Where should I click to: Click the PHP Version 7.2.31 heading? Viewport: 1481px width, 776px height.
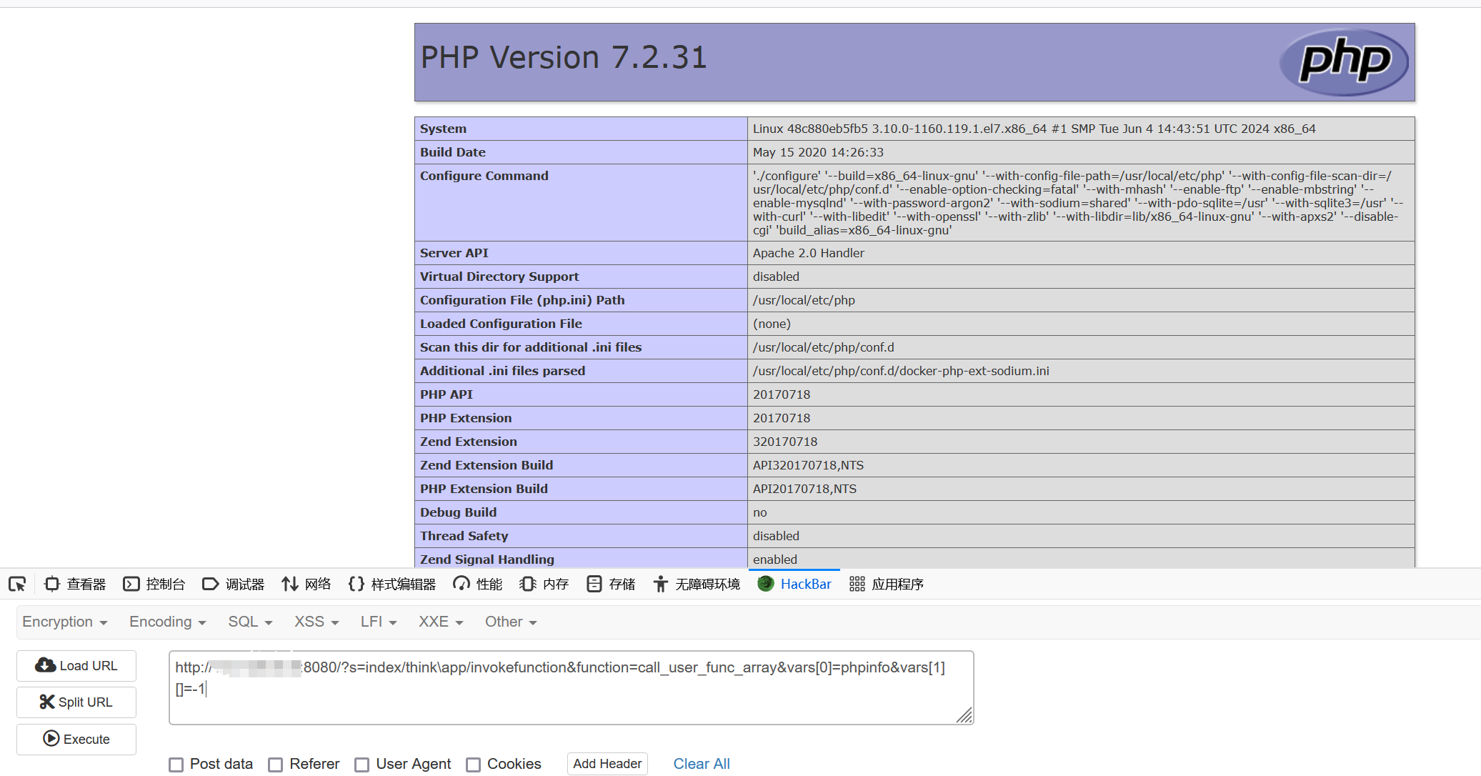click(564, 57)
